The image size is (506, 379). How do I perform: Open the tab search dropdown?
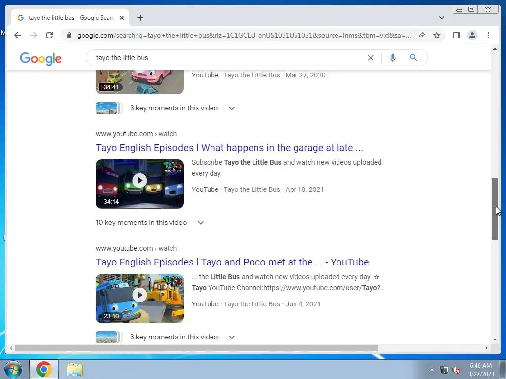coord(442,18)
